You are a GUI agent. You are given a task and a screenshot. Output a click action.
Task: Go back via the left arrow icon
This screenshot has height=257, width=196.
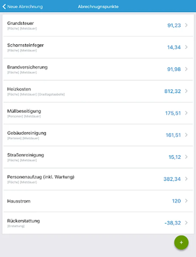point(4,7)
